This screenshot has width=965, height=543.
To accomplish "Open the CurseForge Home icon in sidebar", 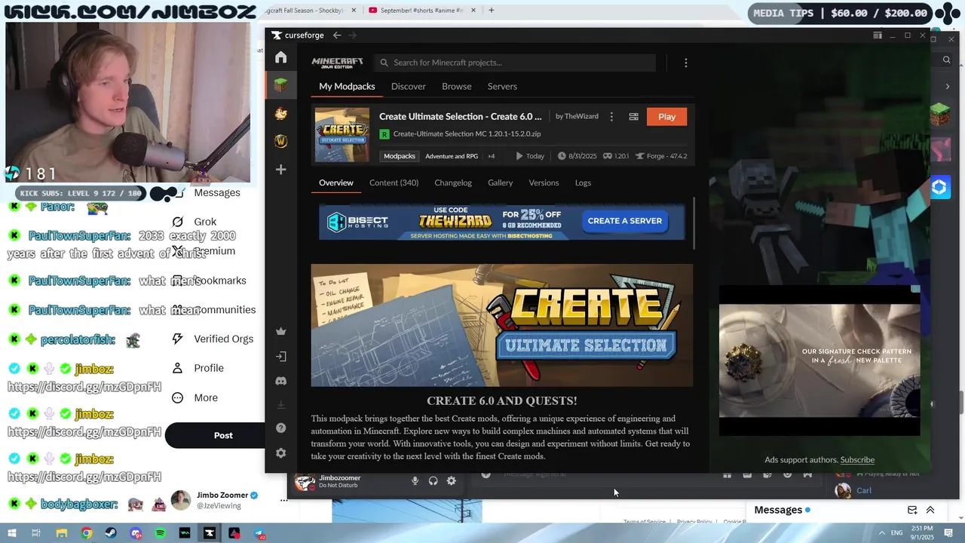I will 280,57.
